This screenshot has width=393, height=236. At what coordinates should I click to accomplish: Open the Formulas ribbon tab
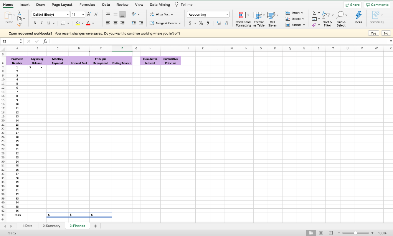click(x=87, y=5)
